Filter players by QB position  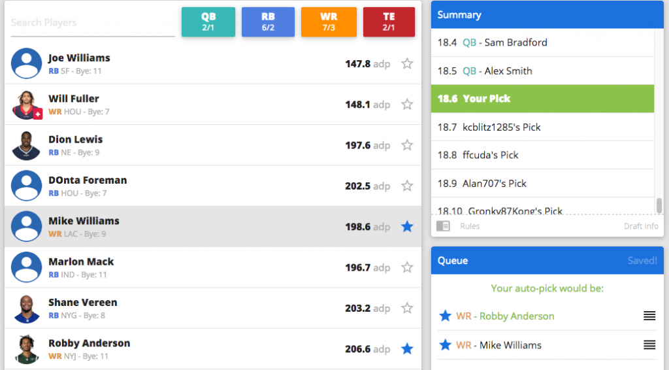pyautogui.click(x=208, y=22)
